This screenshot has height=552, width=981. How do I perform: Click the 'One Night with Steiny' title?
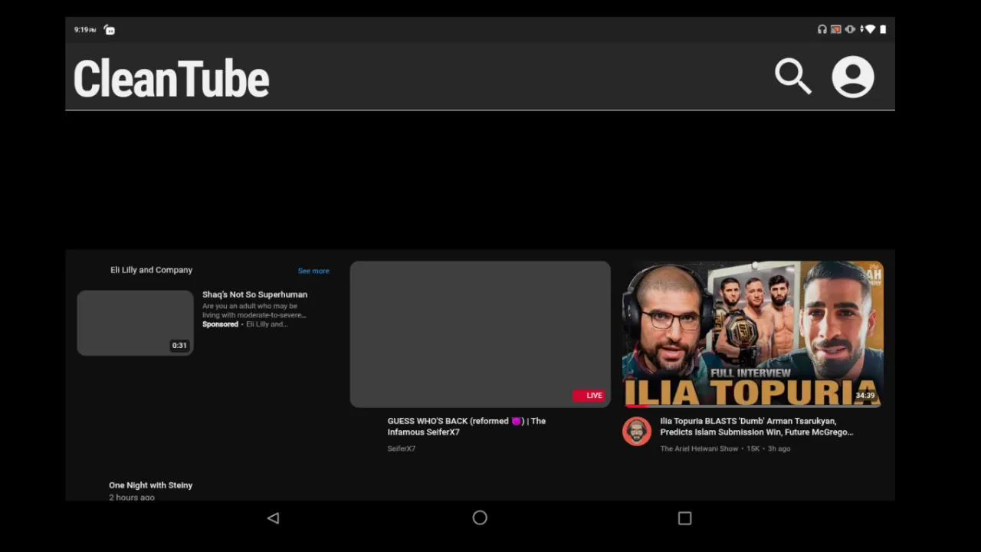150,485
